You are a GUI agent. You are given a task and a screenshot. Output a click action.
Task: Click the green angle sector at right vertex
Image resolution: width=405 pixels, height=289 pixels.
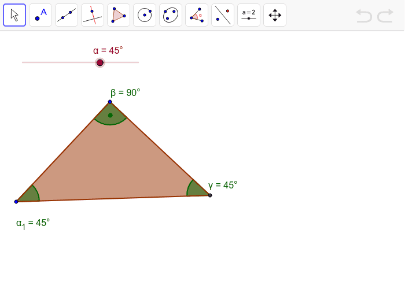pos(196,190)
